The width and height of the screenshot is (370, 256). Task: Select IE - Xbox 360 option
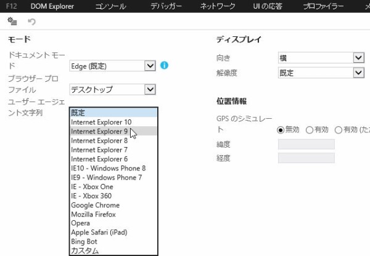click(x=113, y=196)
